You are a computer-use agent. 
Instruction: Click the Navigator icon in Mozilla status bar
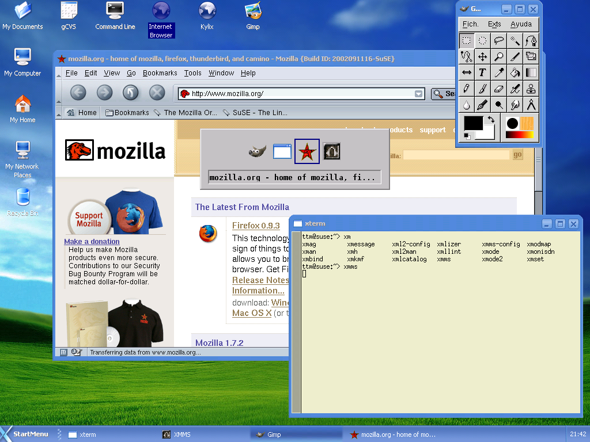pos(63,352)
